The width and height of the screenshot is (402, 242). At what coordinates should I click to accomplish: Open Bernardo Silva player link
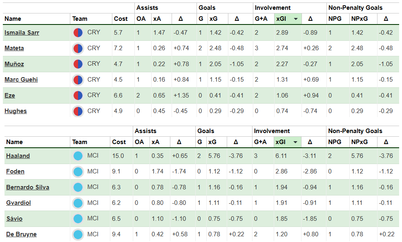(x=27, y=187)
